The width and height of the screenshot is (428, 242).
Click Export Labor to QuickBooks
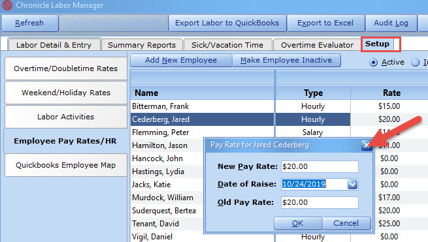pos(227,23)
